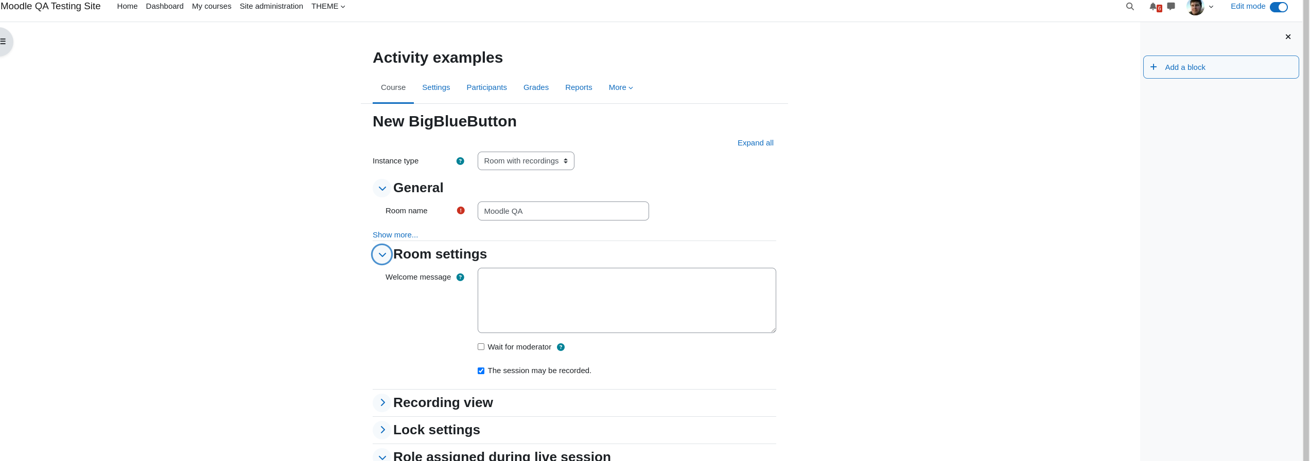Open Site administration in top navigation
This screenshot has width=1310, height=461.
coord(271,6)
